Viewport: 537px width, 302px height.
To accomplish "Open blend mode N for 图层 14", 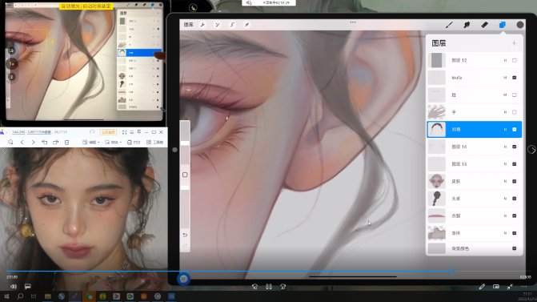I will (505, 147).
